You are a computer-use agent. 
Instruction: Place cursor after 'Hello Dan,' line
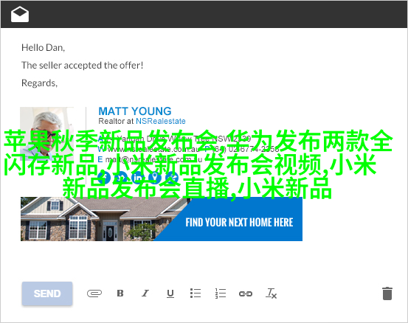pyautogui.click(x=66, y=48)
